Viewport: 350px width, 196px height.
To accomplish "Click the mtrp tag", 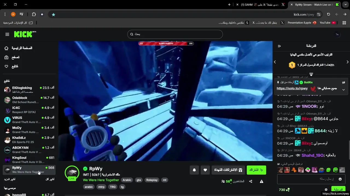I will click(x=101, y=187).
